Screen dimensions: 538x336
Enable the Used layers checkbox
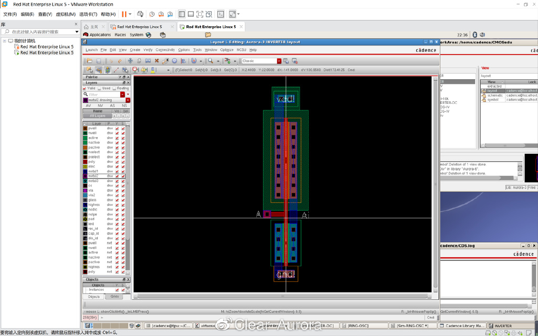point(100,88)
